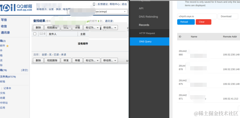Open 收藏 in the sidebar

coord(2,98)
